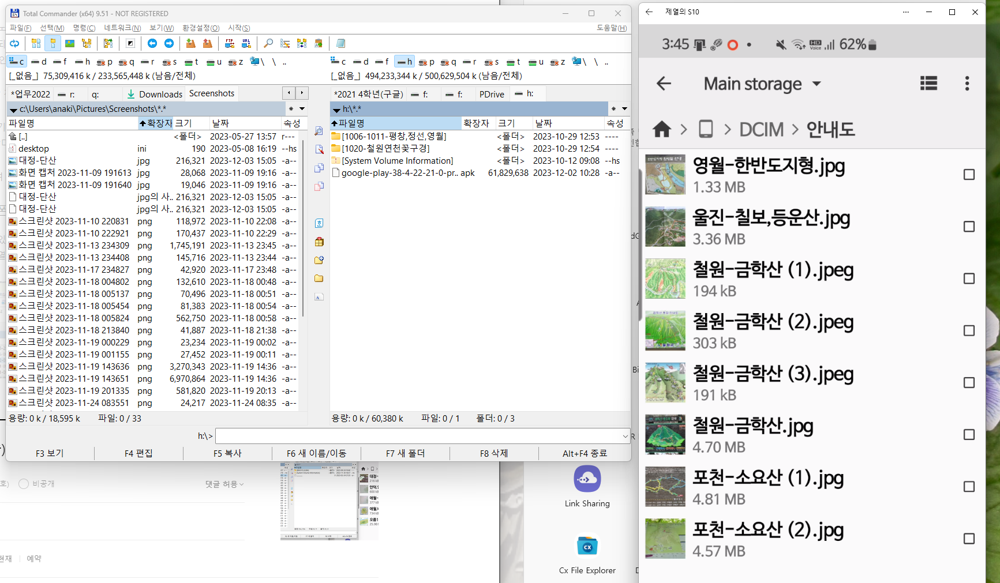Click the Refresh (reread source) toolbar icon
The width and height of the screenshot is (1000, 583).
coord(14,43)
